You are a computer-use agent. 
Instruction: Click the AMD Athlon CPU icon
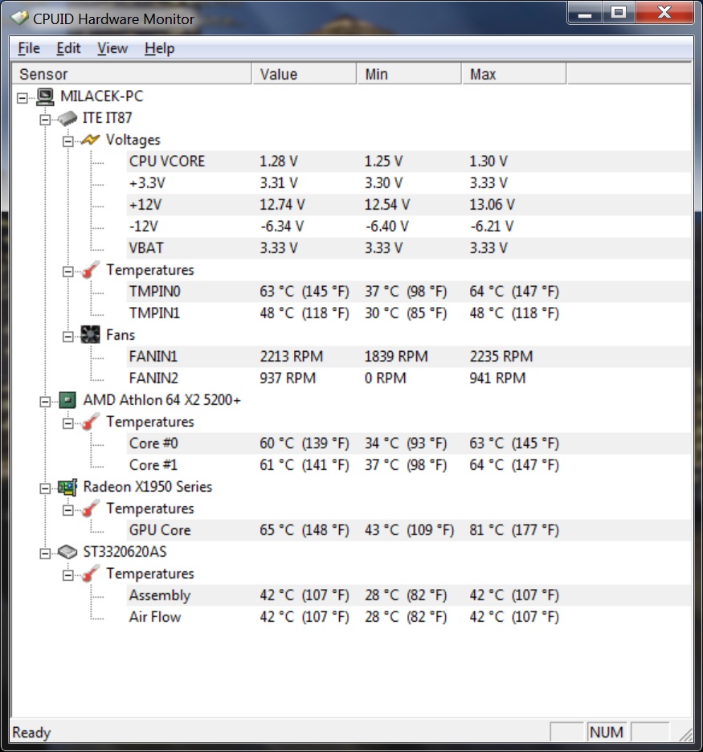pyautogui.click(x=67, y=400)
